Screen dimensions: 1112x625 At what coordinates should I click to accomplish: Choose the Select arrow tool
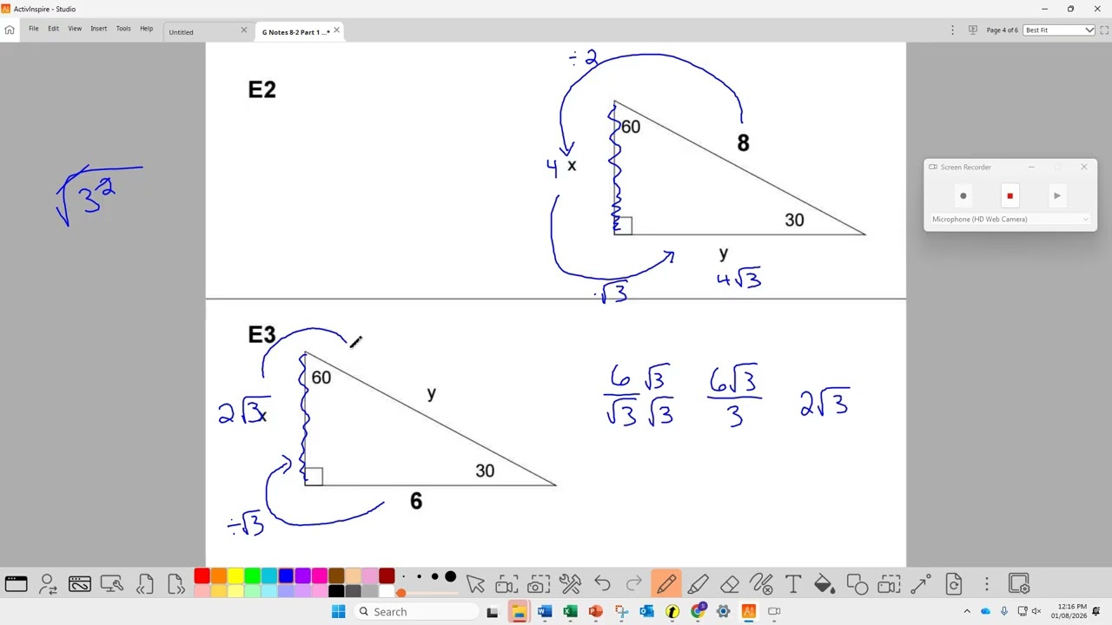click(475, 584)
